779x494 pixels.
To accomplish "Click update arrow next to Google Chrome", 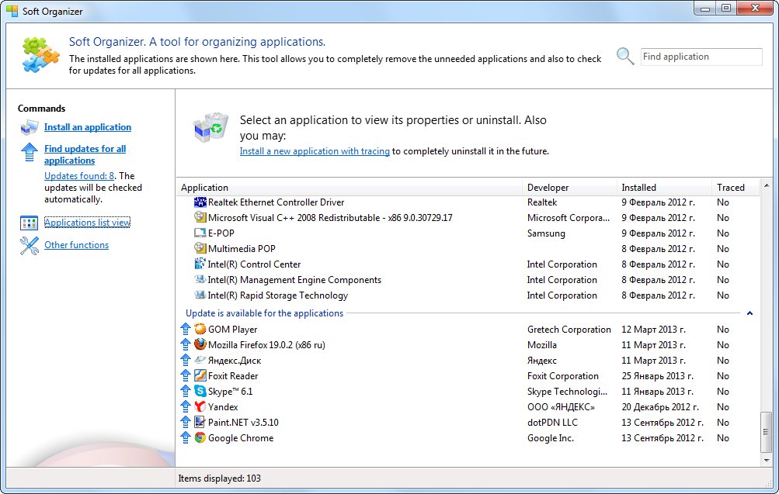I will (186, 437).
